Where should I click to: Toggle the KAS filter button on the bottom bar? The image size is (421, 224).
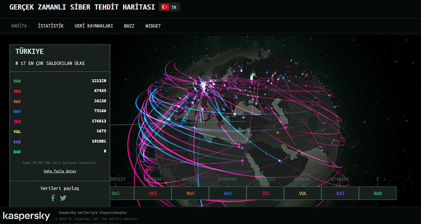(340, 193)
